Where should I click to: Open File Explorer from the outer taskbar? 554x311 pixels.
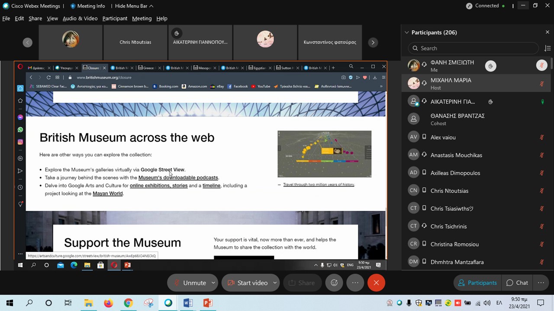(x=88, y=303)
